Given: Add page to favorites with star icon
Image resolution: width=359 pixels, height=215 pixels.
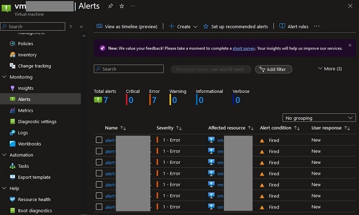Looking at the screenshot, I should click(x=121, y=6).
